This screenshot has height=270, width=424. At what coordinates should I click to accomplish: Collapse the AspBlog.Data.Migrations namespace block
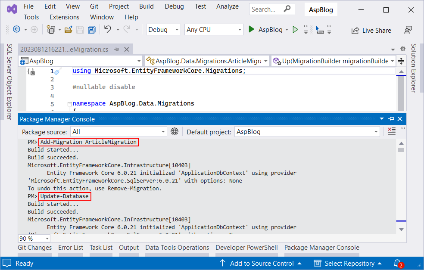[x=69, y=103]
